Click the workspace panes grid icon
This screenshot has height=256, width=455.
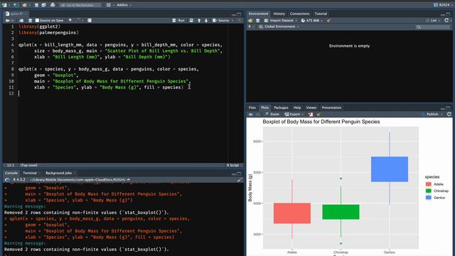click(109, 5)
